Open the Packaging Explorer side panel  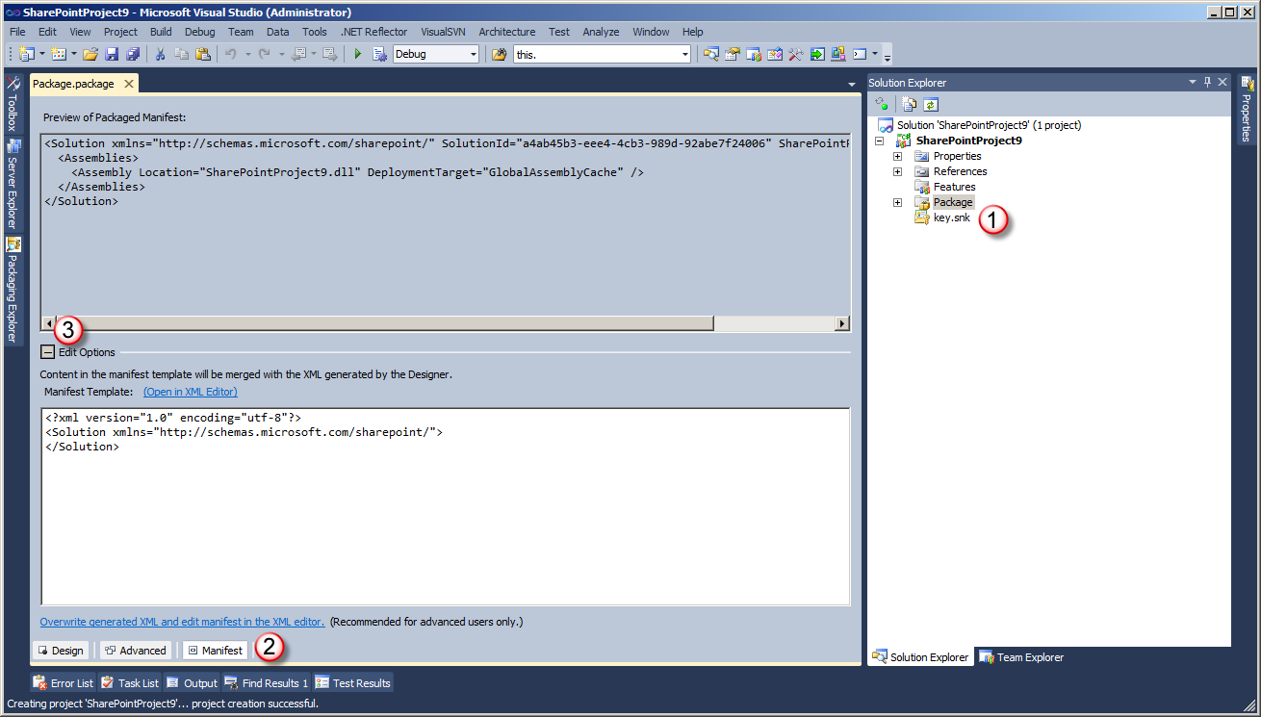tap(13, 291)
